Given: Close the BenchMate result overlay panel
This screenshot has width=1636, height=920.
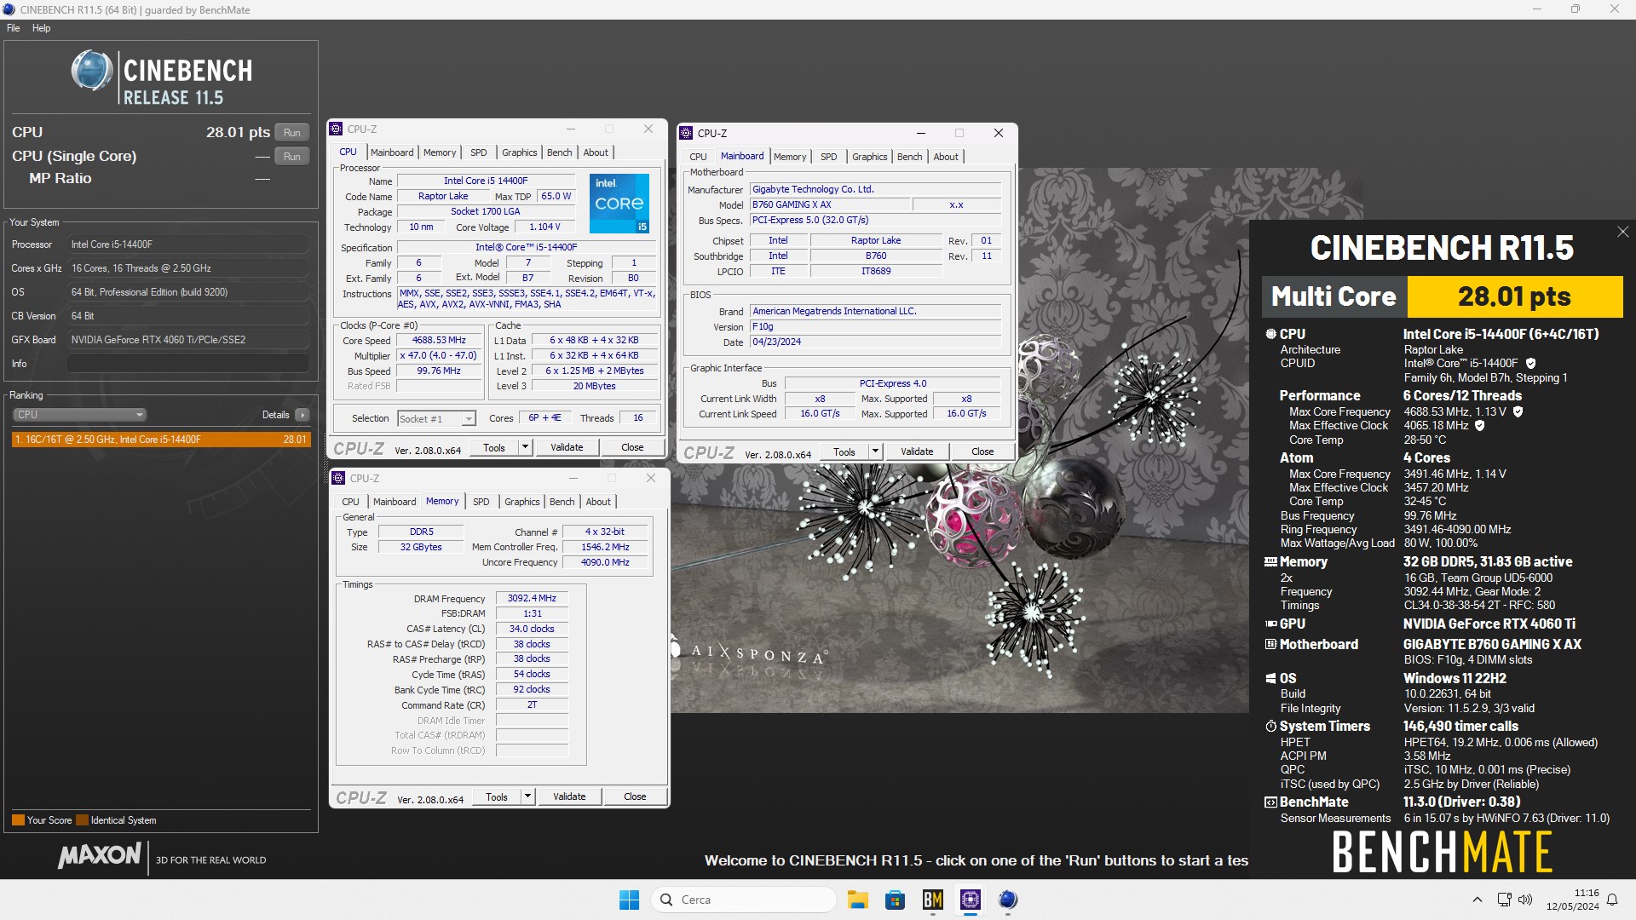Looking at the screenshot, I should pyautogui.click(x=1622, y=232).
